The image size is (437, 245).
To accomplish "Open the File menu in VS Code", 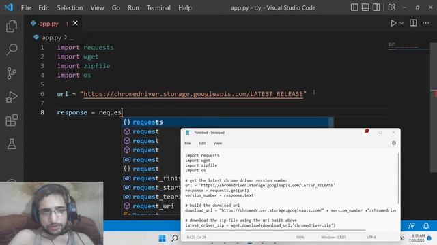I will click(x=26, y=7).
